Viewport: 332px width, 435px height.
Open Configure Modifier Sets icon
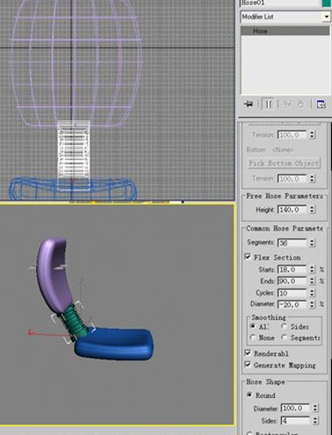point(321,104)
